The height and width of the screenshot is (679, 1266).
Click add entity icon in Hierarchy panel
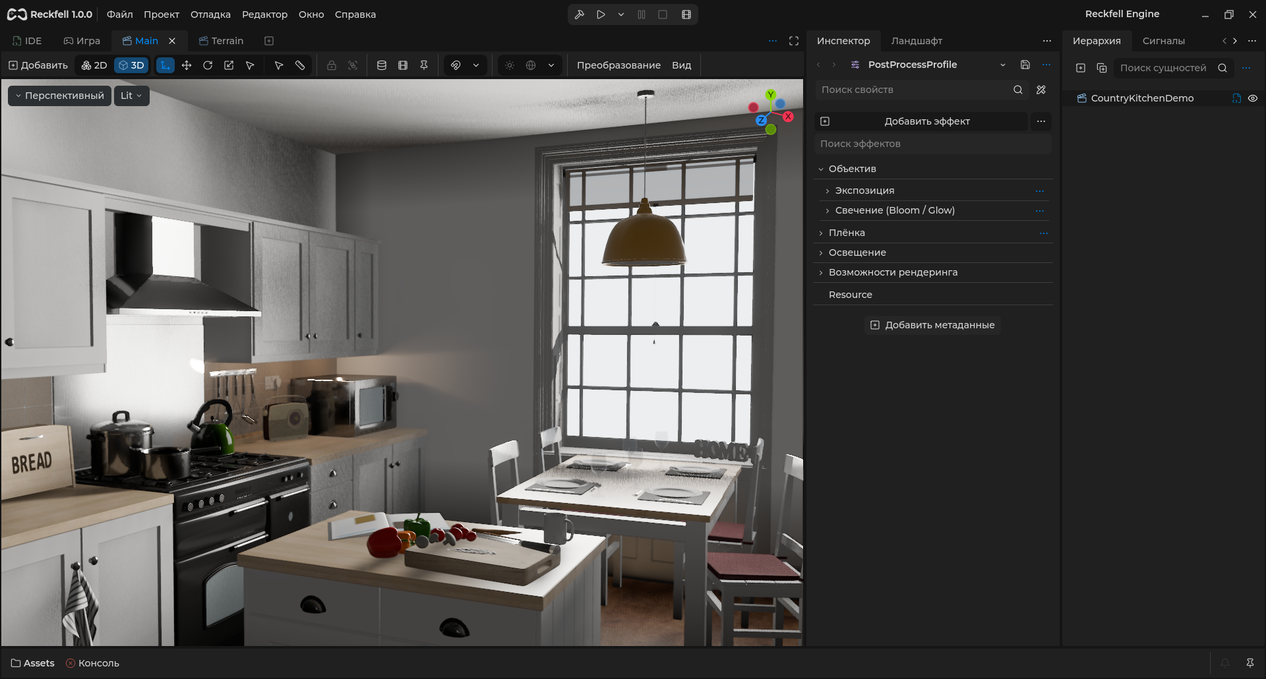(x=1081, y=68)
